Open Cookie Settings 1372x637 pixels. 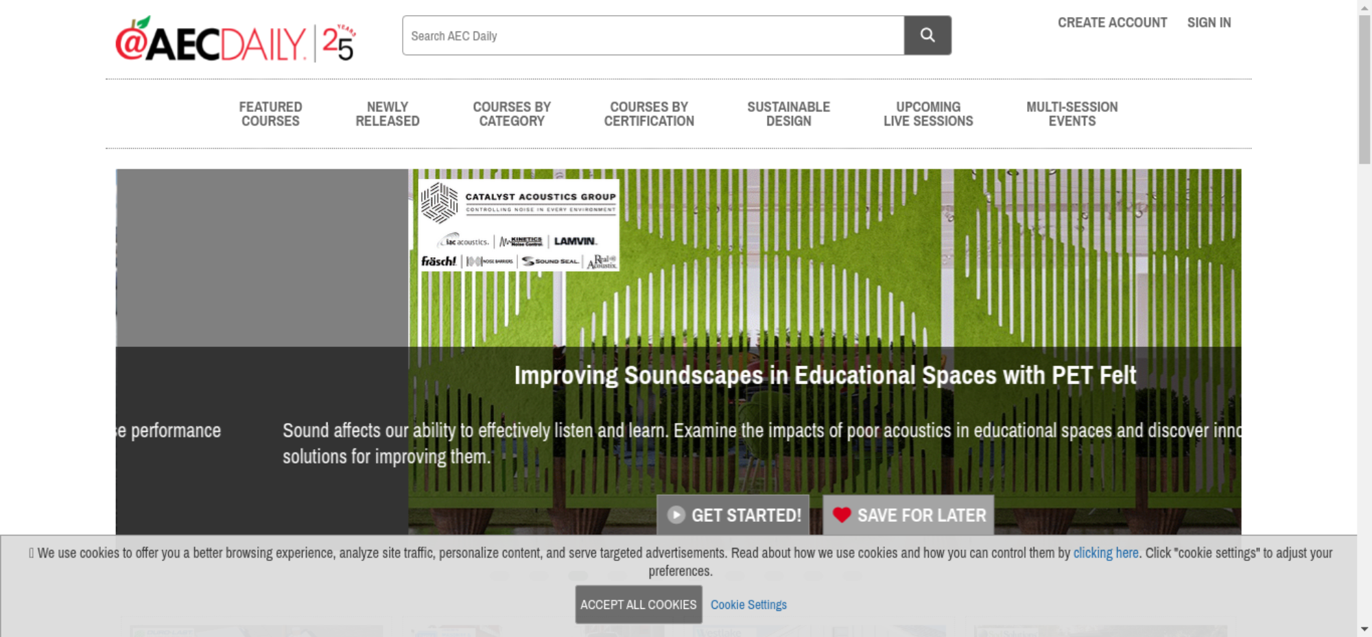coord(748,605)
